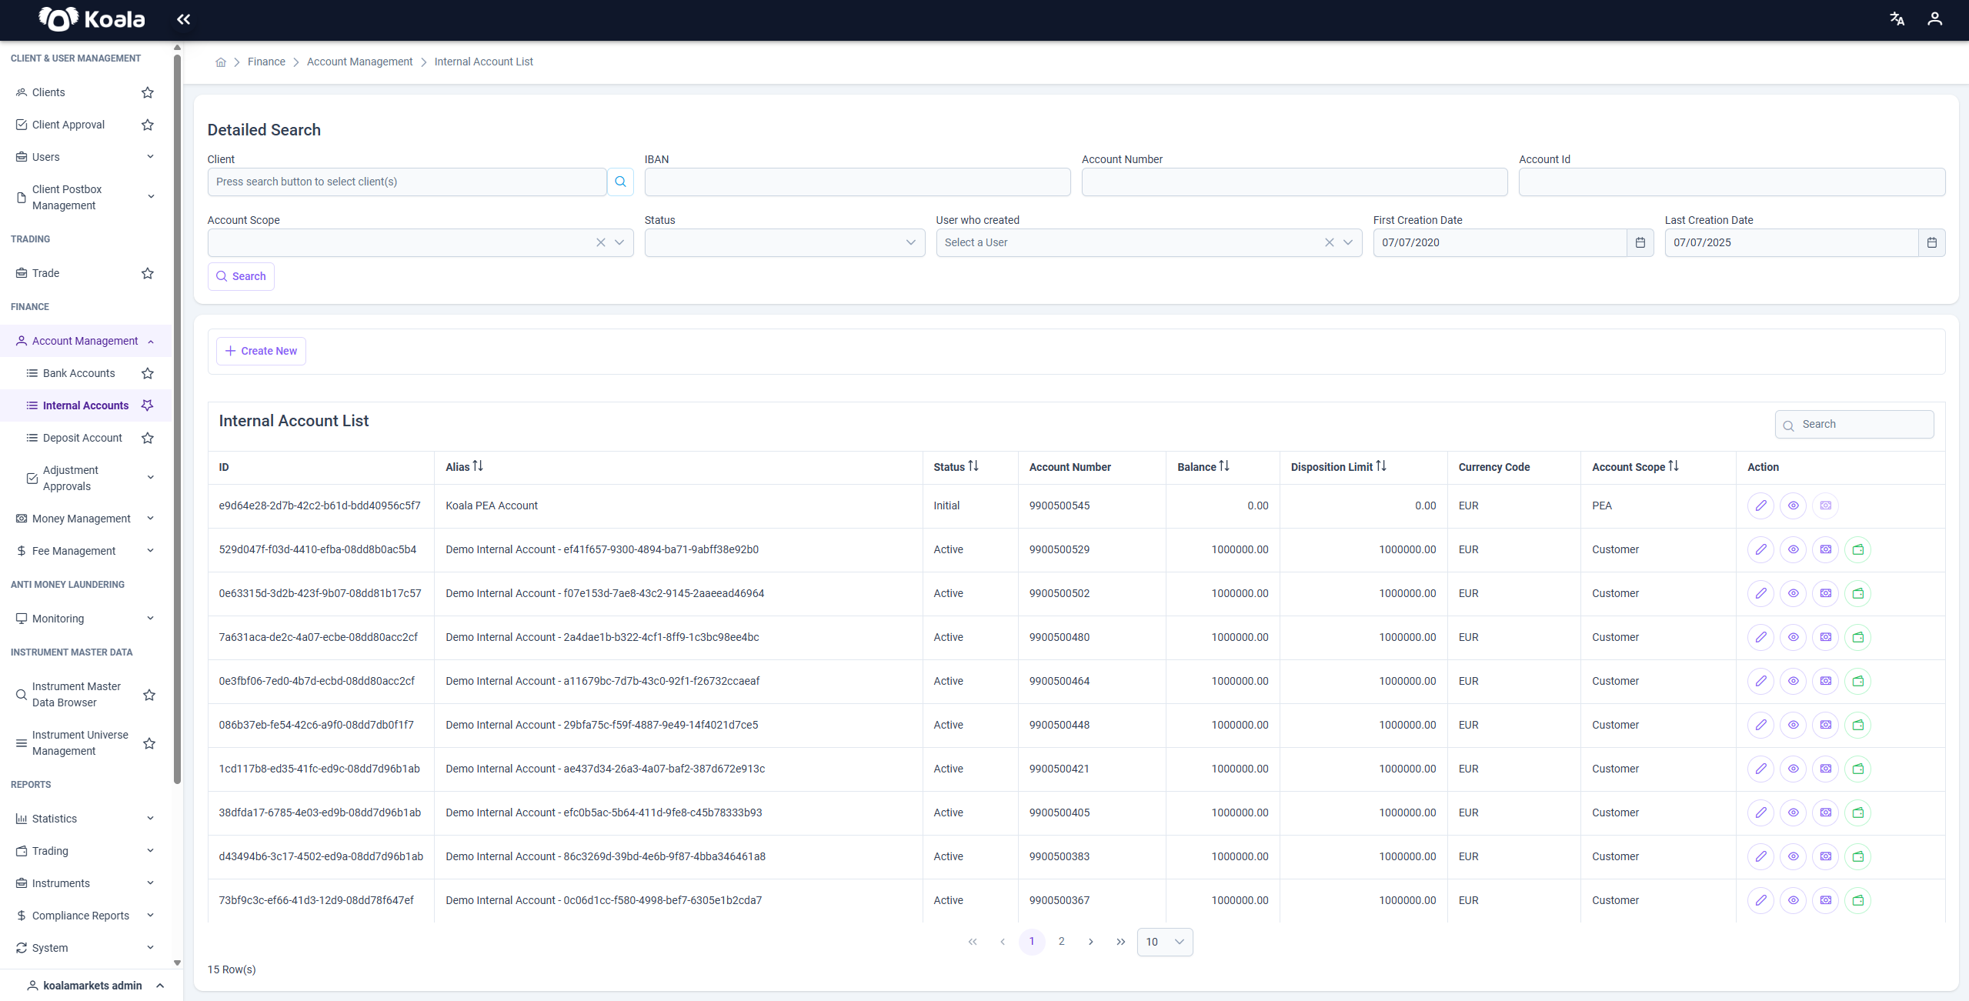Edit account 9900500421 with pencil icon

[x=1760, y=769]
